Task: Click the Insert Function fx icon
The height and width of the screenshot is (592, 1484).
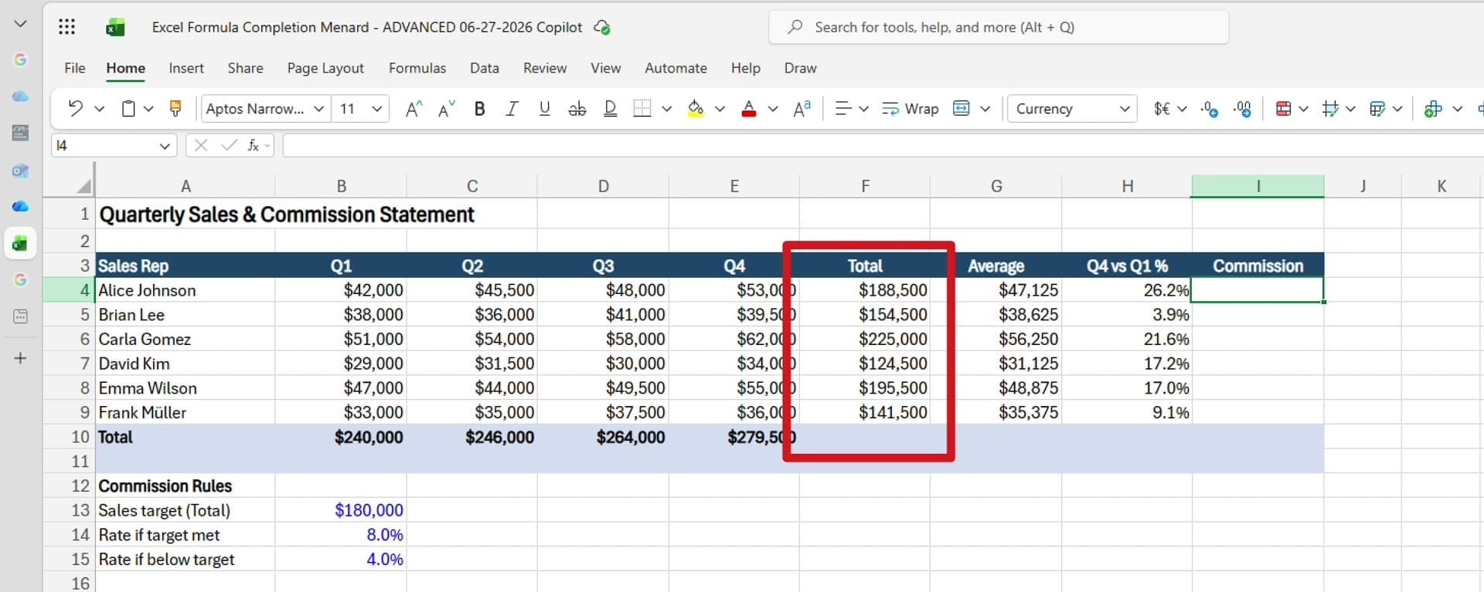Action: click(253, 145)
